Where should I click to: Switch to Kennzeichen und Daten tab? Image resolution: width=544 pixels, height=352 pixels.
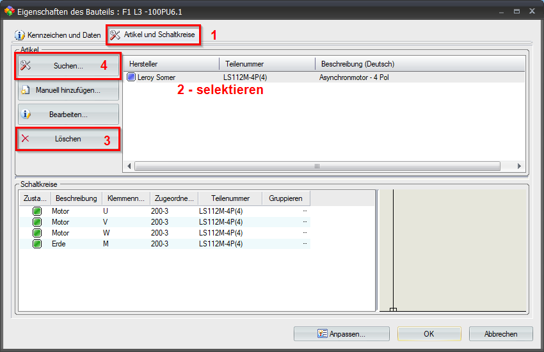tap(58, 34)
